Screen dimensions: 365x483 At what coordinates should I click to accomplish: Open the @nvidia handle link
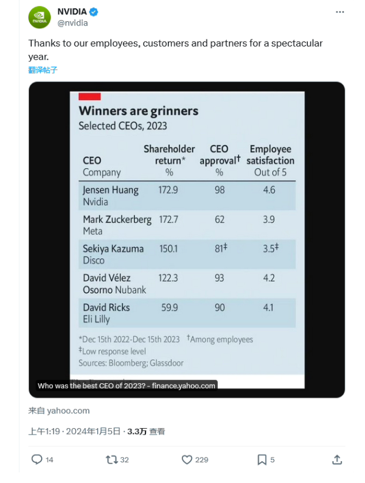point(72,23)
